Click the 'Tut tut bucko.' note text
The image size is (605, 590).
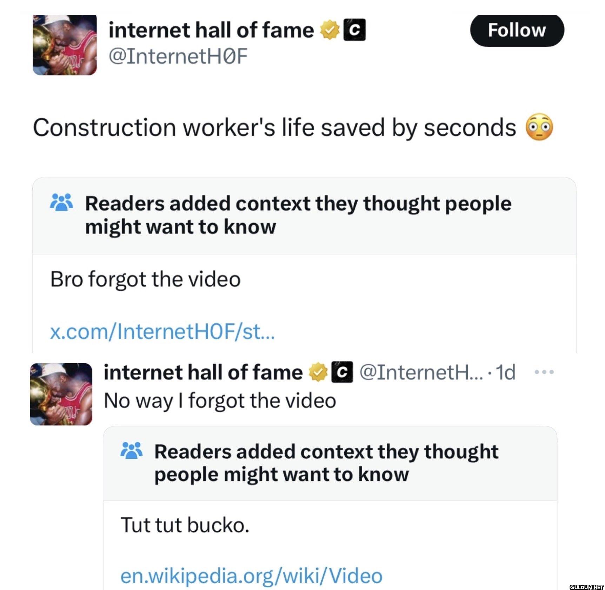[x=185, y=525]
